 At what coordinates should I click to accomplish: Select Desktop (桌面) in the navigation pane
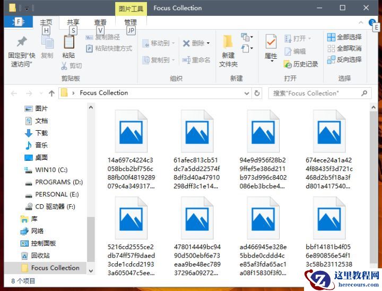[36, 157]
